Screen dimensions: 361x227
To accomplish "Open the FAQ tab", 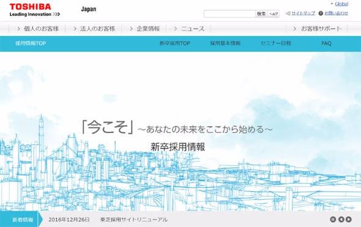I will coord(326,43).
